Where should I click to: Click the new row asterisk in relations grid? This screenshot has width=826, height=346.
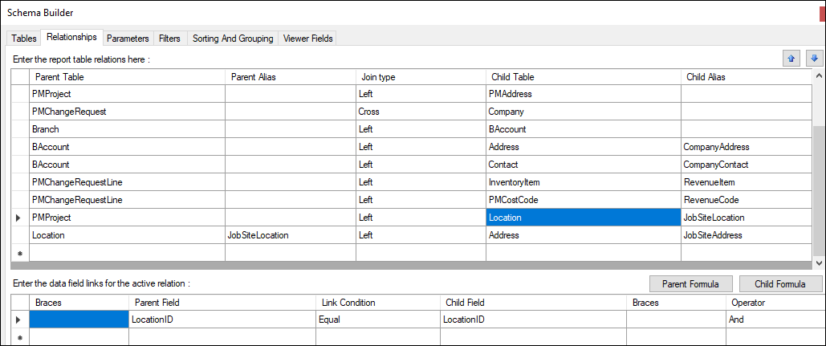tap(19, 253)
